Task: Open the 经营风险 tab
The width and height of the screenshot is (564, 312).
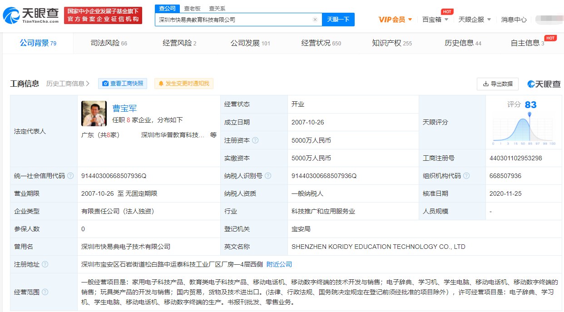Action: click(179, 43)
